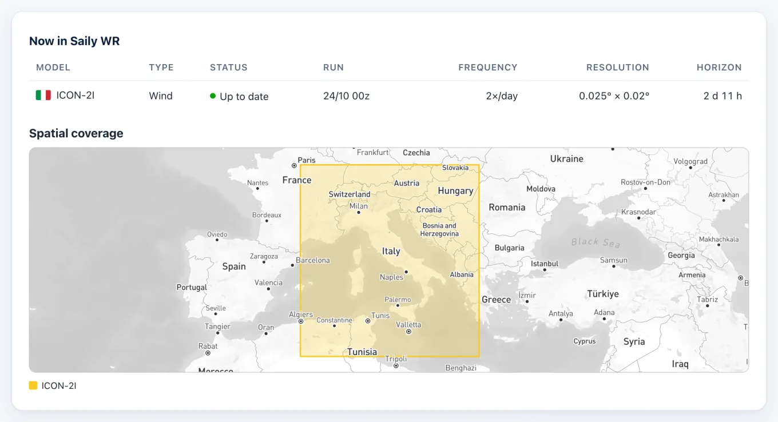
Task: Click the Italy label on the map
Action: coord(391,251)
